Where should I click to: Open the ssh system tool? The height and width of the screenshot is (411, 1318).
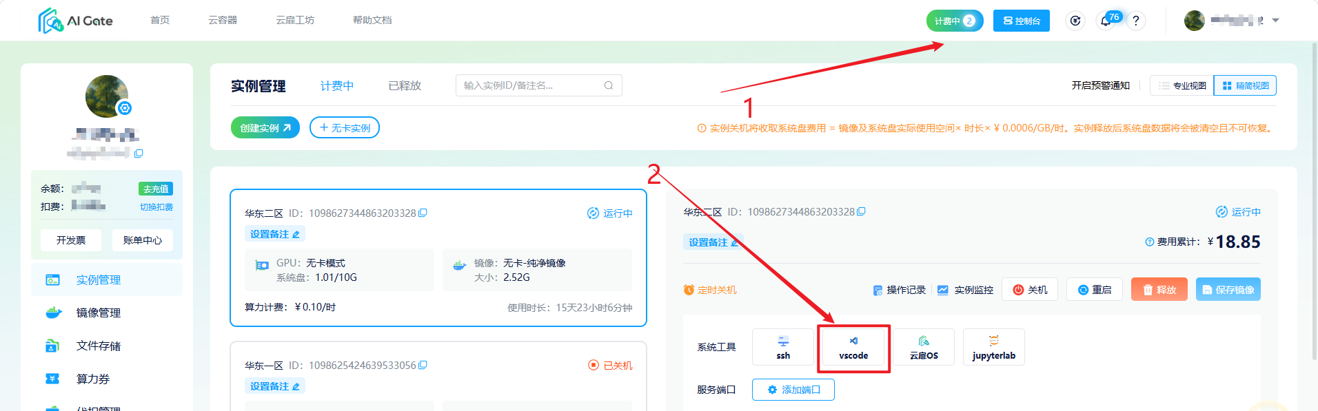(x=784, y=347)
